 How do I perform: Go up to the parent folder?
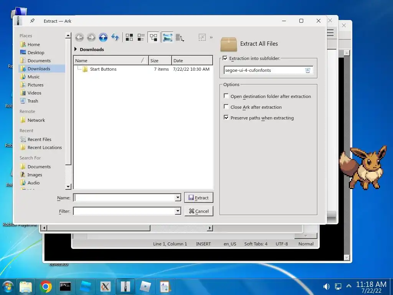pyautogui.click(x=103, y=37)
